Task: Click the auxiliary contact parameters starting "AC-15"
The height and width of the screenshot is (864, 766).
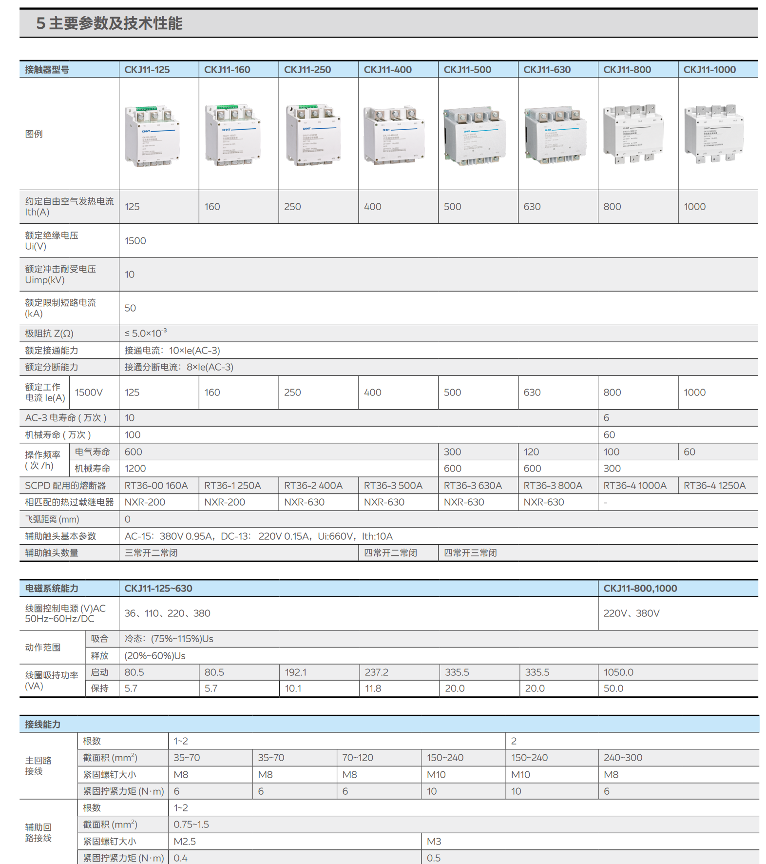Action: coord(259,536)
